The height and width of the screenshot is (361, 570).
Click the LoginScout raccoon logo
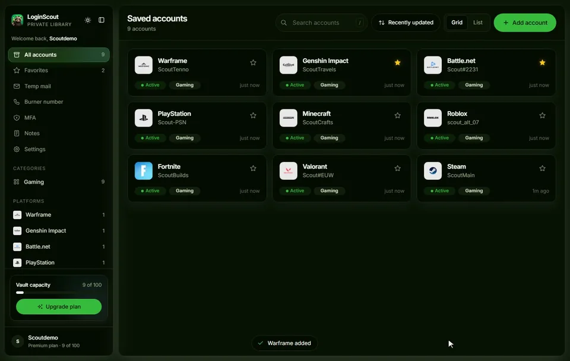pos(17,20)
